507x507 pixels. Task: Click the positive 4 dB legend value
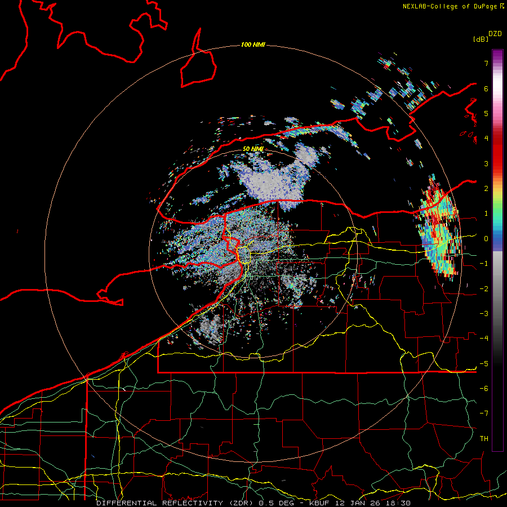pyautogui.click(x=486, y=139)
